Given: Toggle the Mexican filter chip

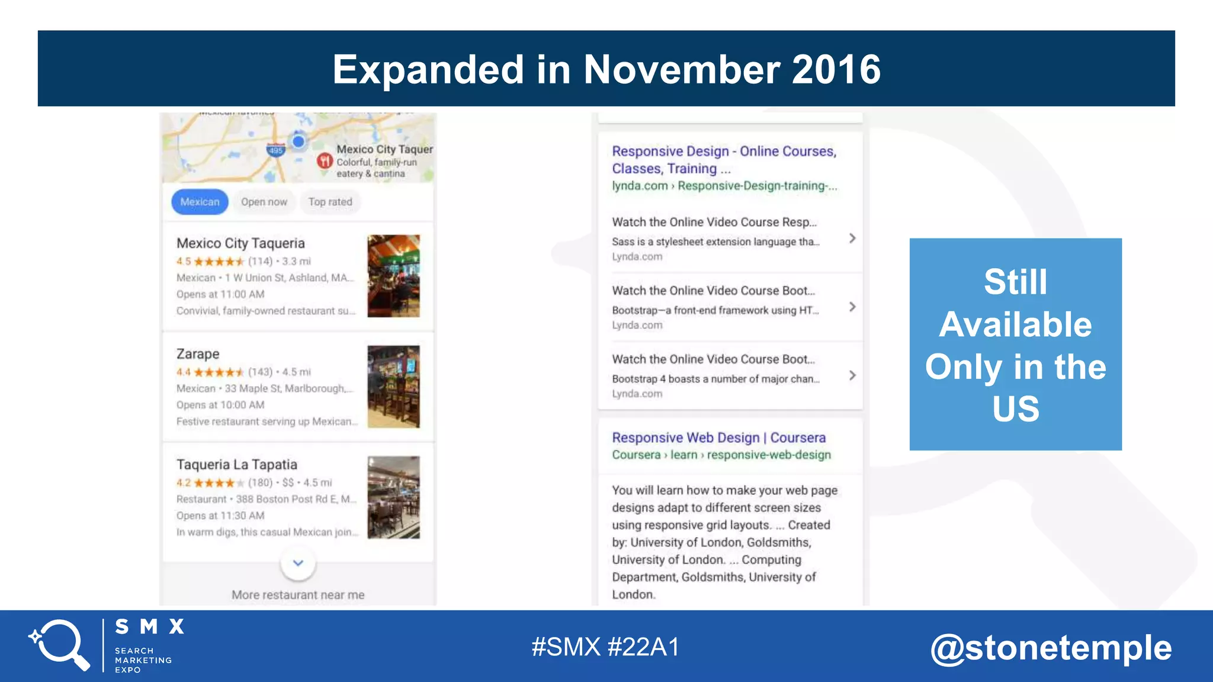Looking at the screenshot, I should pyautogui.click(x=200, y=202).
